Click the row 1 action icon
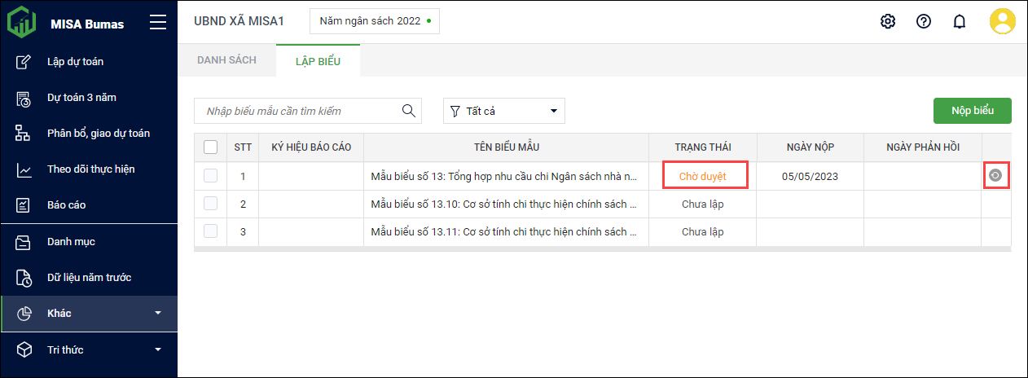 pyautogui.click(x=995, y=175)
